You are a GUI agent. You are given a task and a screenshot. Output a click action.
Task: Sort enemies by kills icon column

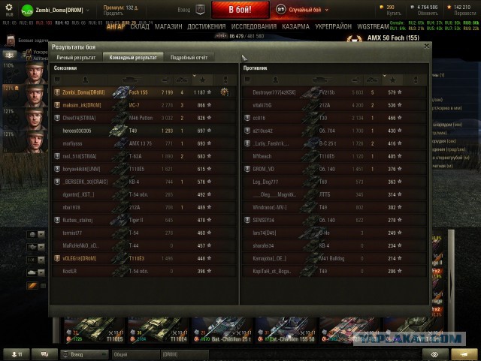pos(372,80)
